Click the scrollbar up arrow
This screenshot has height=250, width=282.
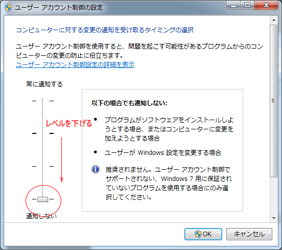tap(274, 20)
